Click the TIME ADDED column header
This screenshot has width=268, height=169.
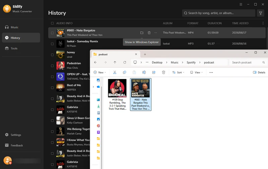[x=240, y=23]
